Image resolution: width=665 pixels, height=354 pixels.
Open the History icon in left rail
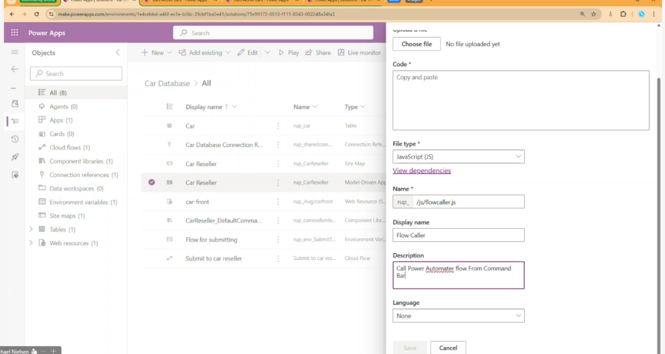coord(14,139)
